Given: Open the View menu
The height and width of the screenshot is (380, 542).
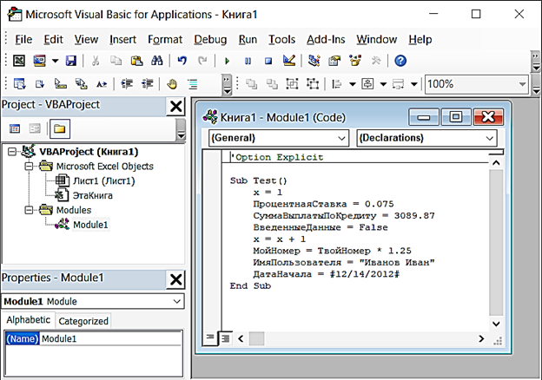Looking at the screenshot, I should click(x=86, y=39).
